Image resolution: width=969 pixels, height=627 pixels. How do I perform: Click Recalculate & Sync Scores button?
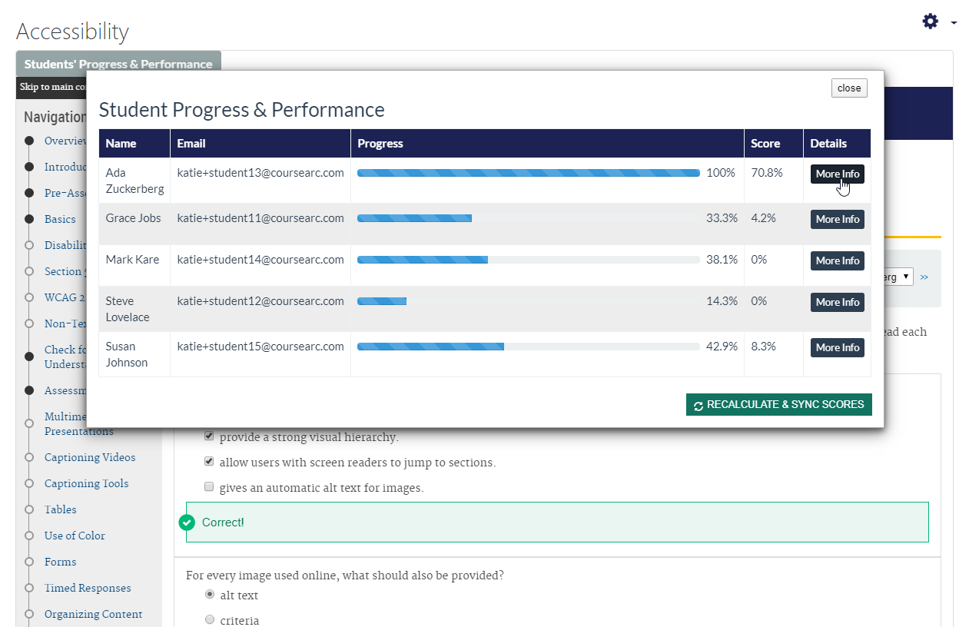(779, 405)
